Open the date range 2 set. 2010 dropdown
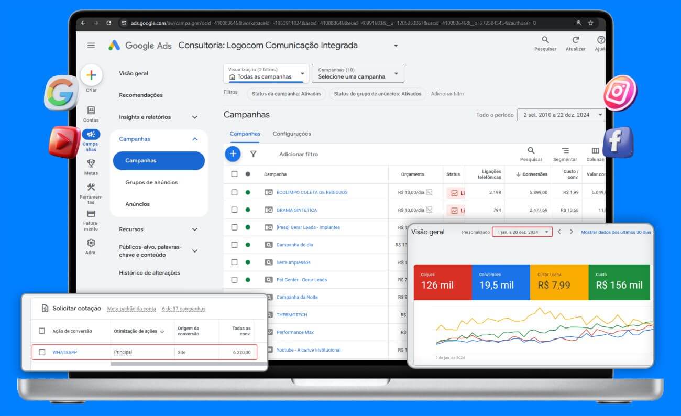The width and height of the screenshot is (681, 416). point(561,115)
